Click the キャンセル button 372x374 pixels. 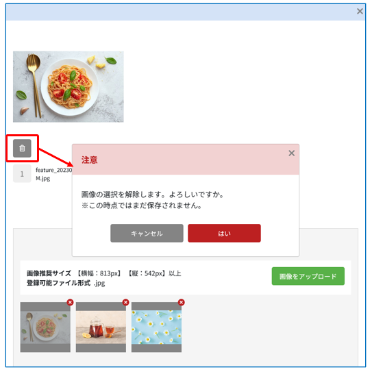[x=147, y=234]
